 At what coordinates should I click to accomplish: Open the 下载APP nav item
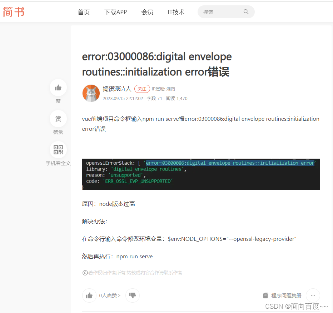click(x=115, y=12)
